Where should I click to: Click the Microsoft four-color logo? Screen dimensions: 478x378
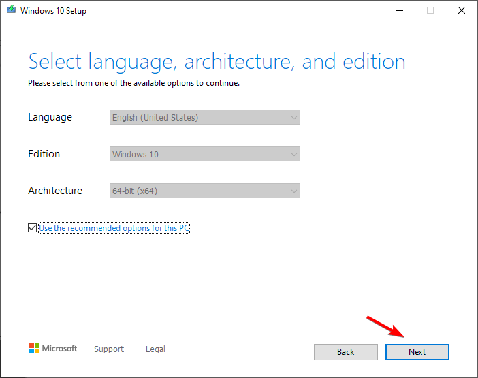pos(34,349)
